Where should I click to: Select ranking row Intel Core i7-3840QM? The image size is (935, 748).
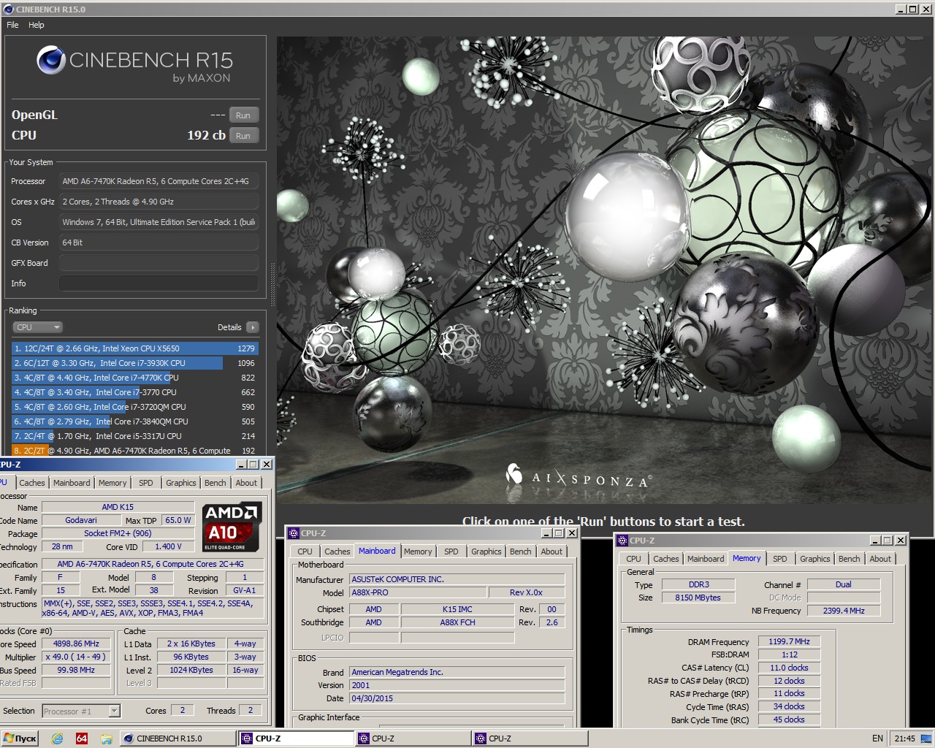click(x=135, y=421)
